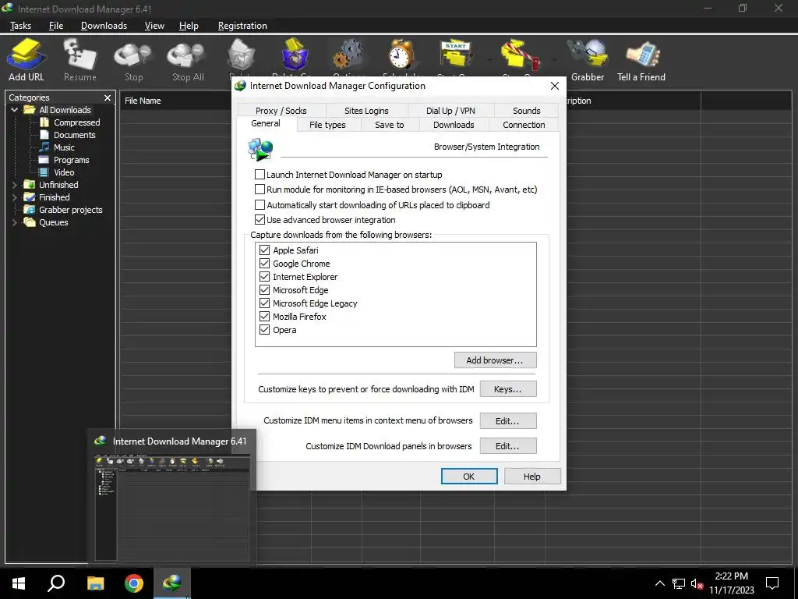
Task: Enable auto-download of clipboard URLs
Action: [x=260, y=205]
